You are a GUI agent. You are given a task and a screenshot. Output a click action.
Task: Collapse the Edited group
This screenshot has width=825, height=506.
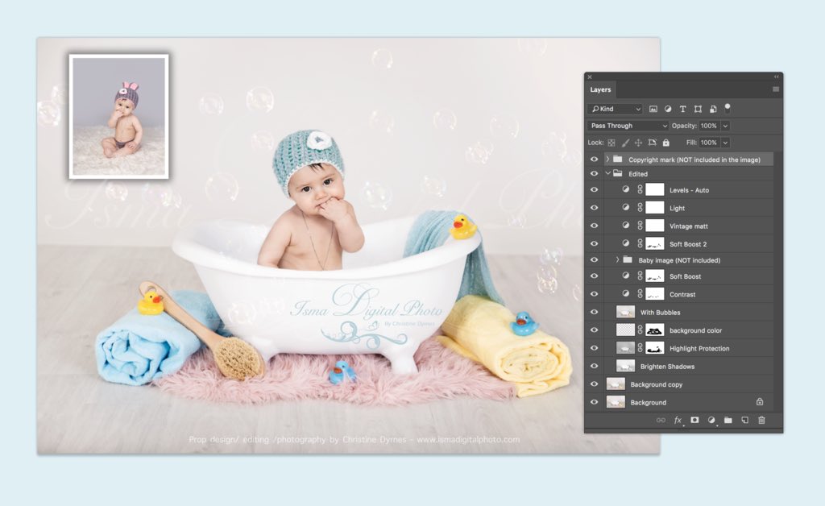[x=607, y=173]
